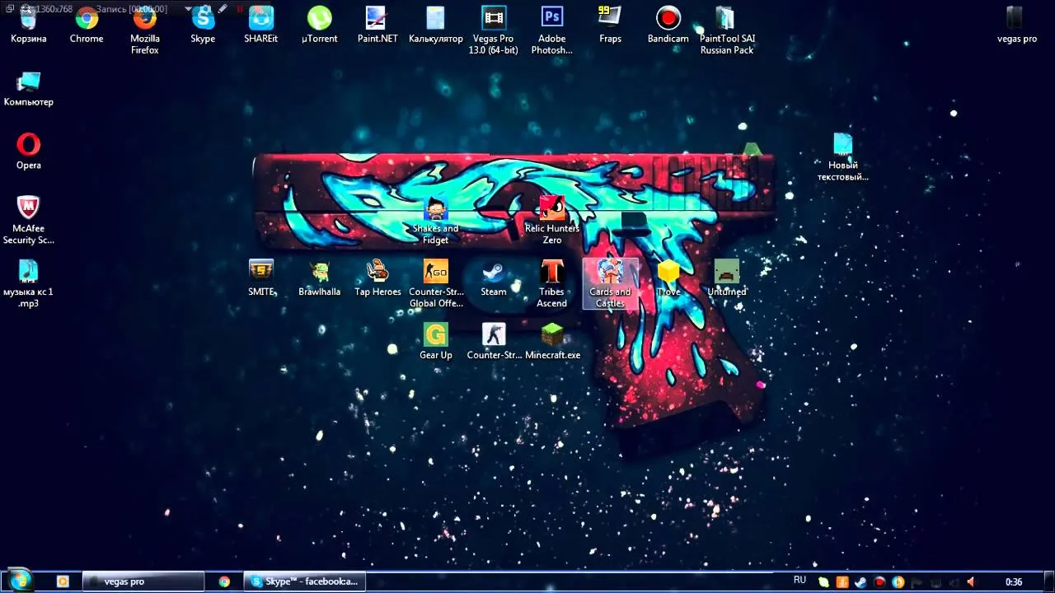Select the музыка кс 1 .mp3 file
The width and height of the screenshot is (1055, 593).
coord(28,284)
